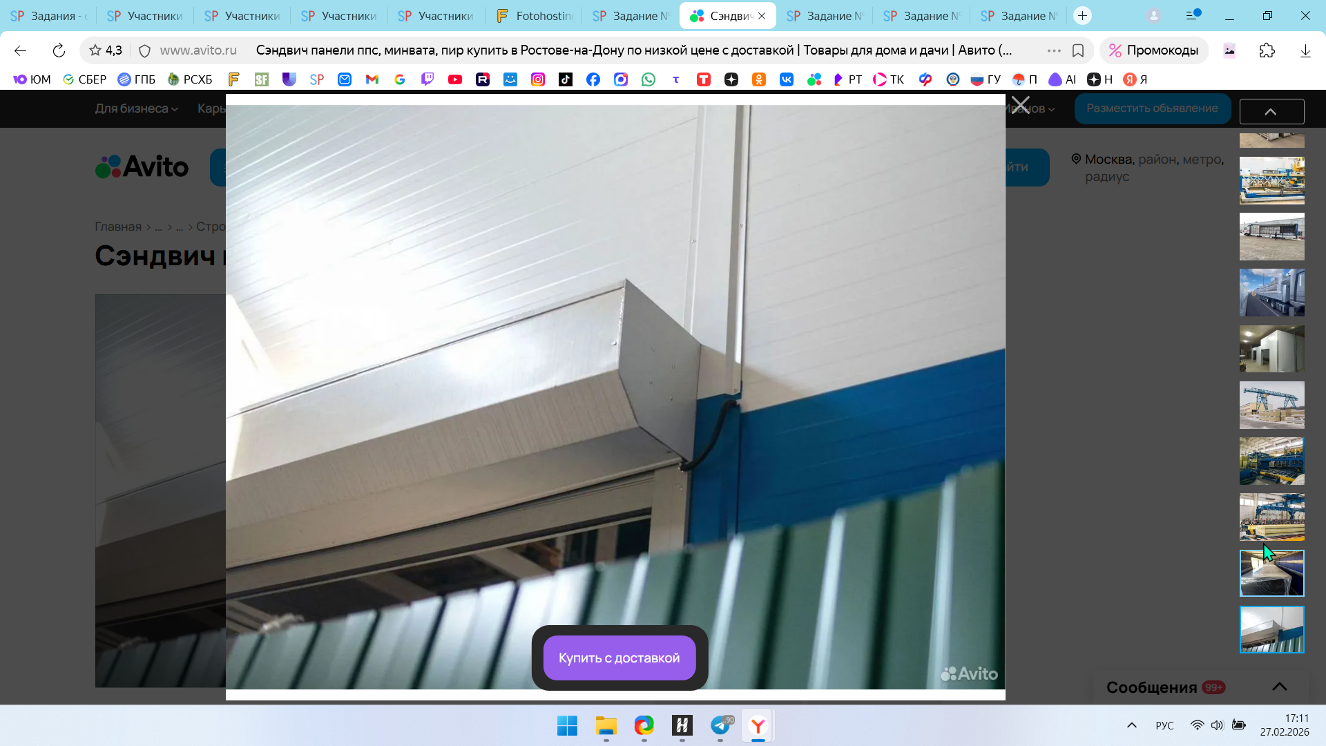Select the blue crane thumbnail

(x=1271, y=405)
